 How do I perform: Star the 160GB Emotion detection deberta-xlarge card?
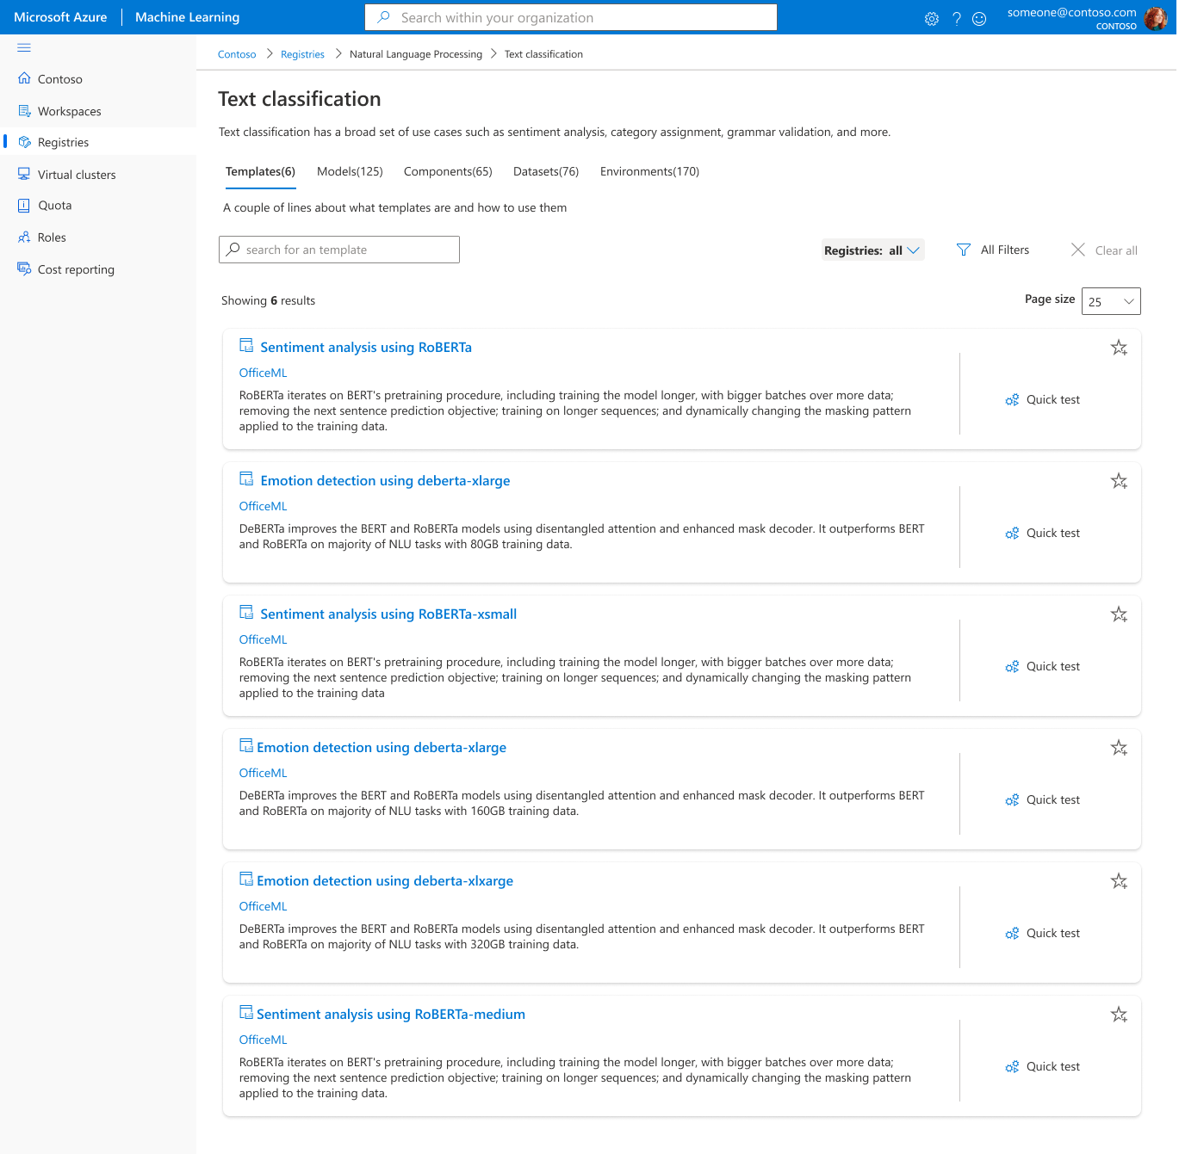(x=1119, y=748)
